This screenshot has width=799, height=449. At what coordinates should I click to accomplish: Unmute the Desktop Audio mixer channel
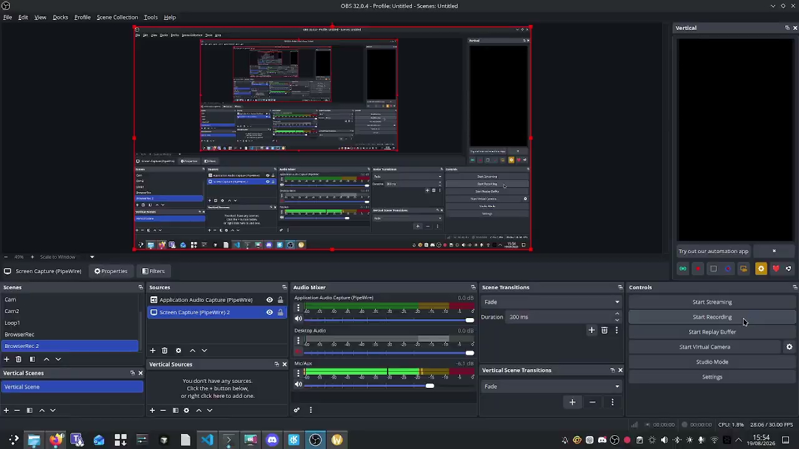click(298, 352)
